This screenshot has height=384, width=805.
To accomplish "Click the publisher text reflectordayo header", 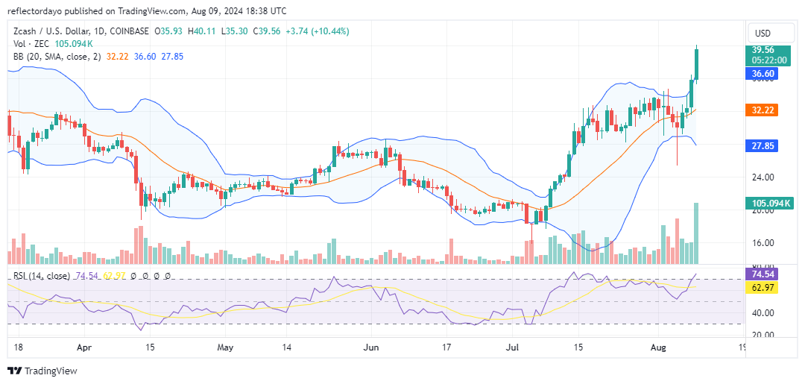I will coord(35,10).
